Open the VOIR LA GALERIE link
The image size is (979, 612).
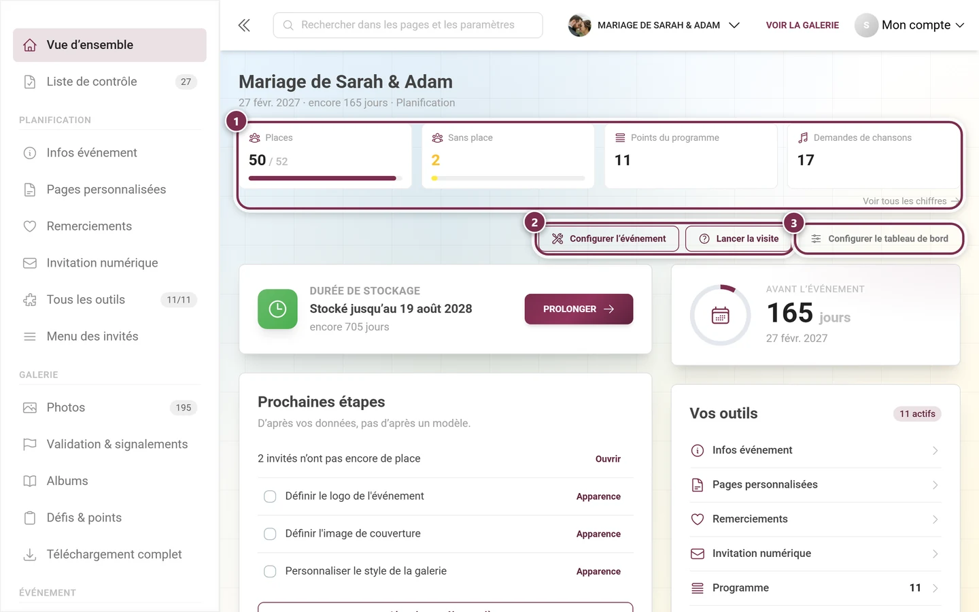pyautogui.click(x=802, y=25)
